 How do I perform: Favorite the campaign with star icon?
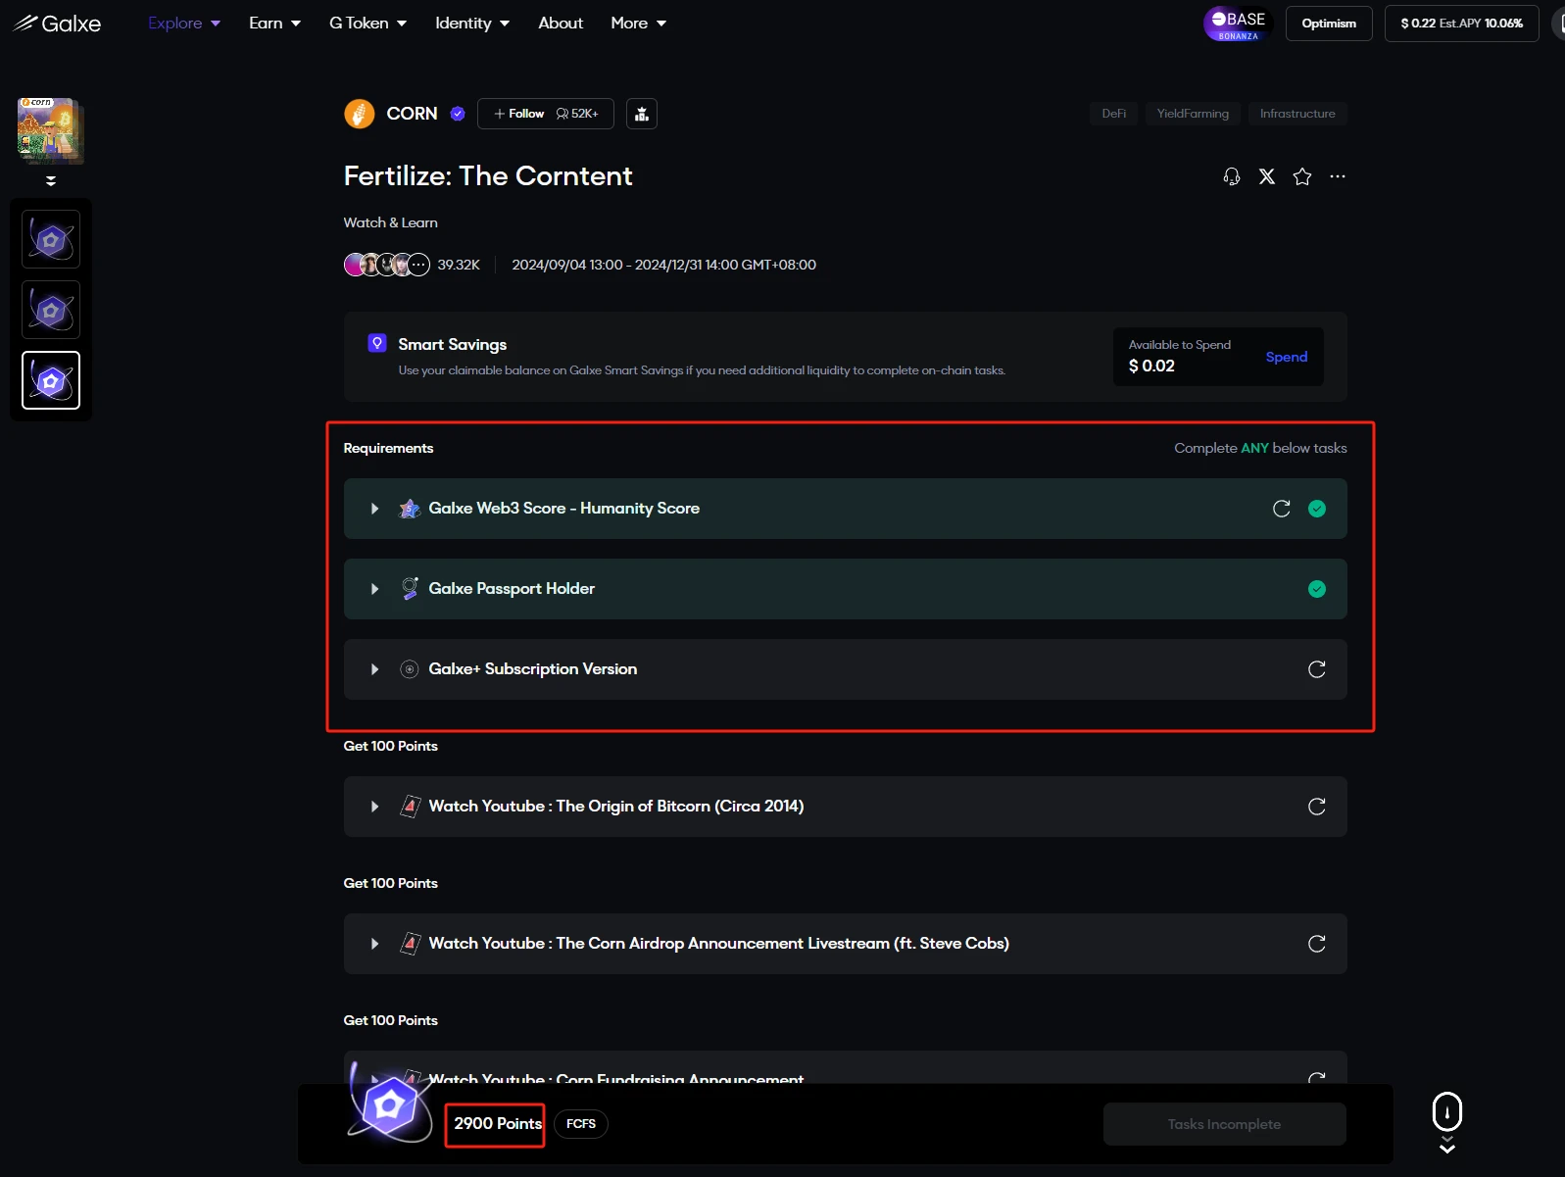coord(1302,176)
